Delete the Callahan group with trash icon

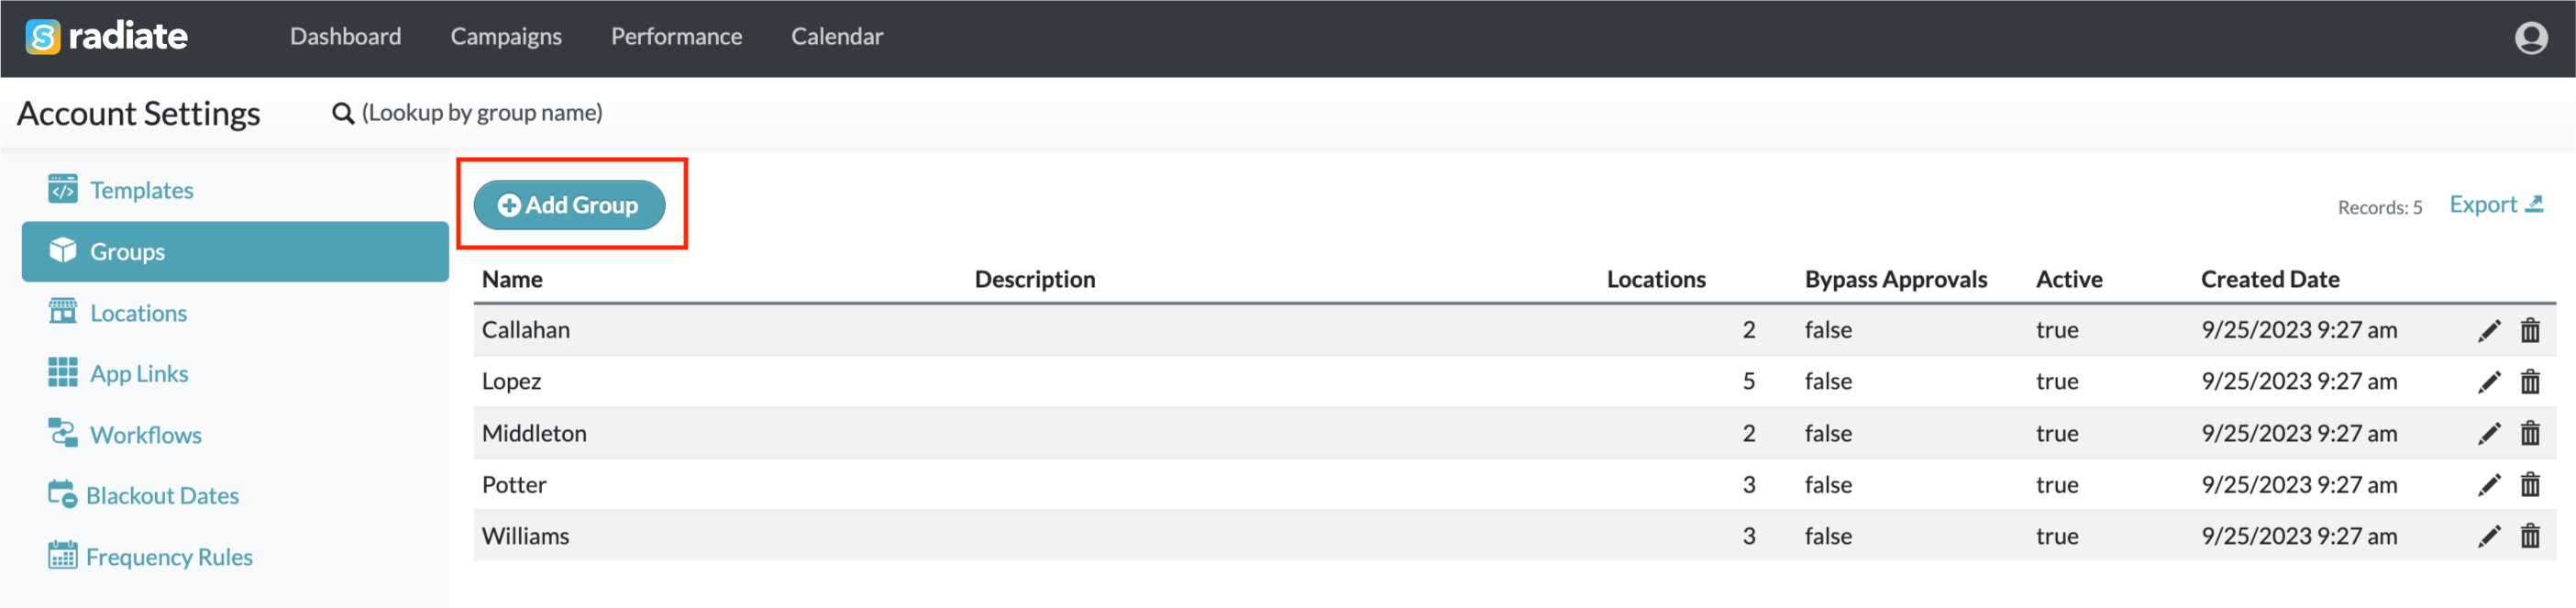click(x=2530, y=330)
